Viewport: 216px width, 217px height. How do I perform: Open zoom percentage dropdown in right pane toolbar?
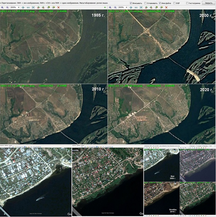(126, 7)
